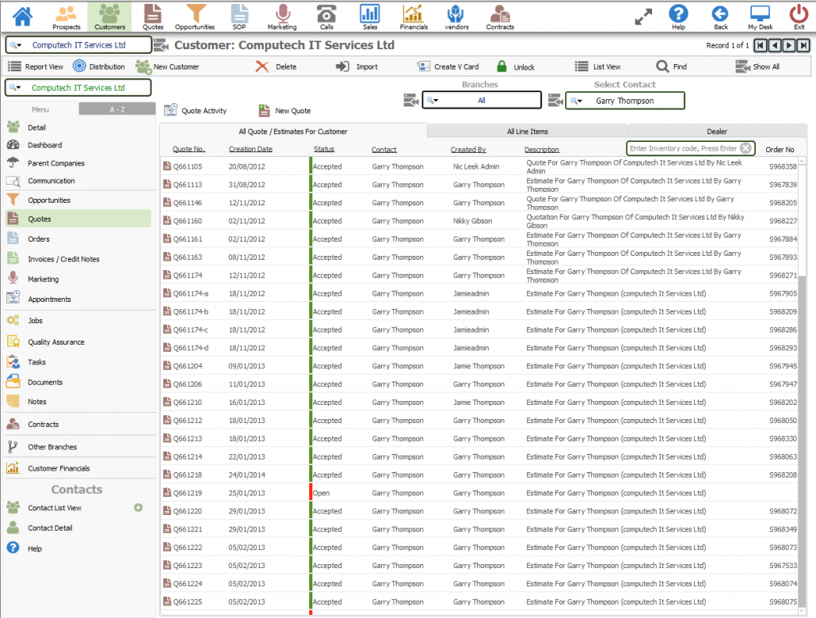The image size is (816, 618).
Task: Click the Create V Card icon
Action: (x=424, y=67)
